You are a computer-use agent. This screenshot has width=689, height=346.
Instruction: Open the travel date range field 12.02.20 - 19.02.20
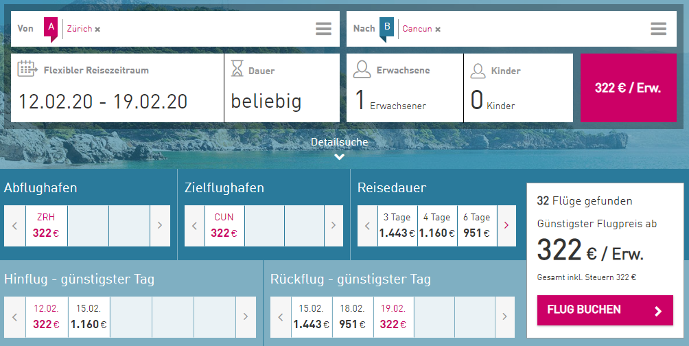(x=103, y=102)
